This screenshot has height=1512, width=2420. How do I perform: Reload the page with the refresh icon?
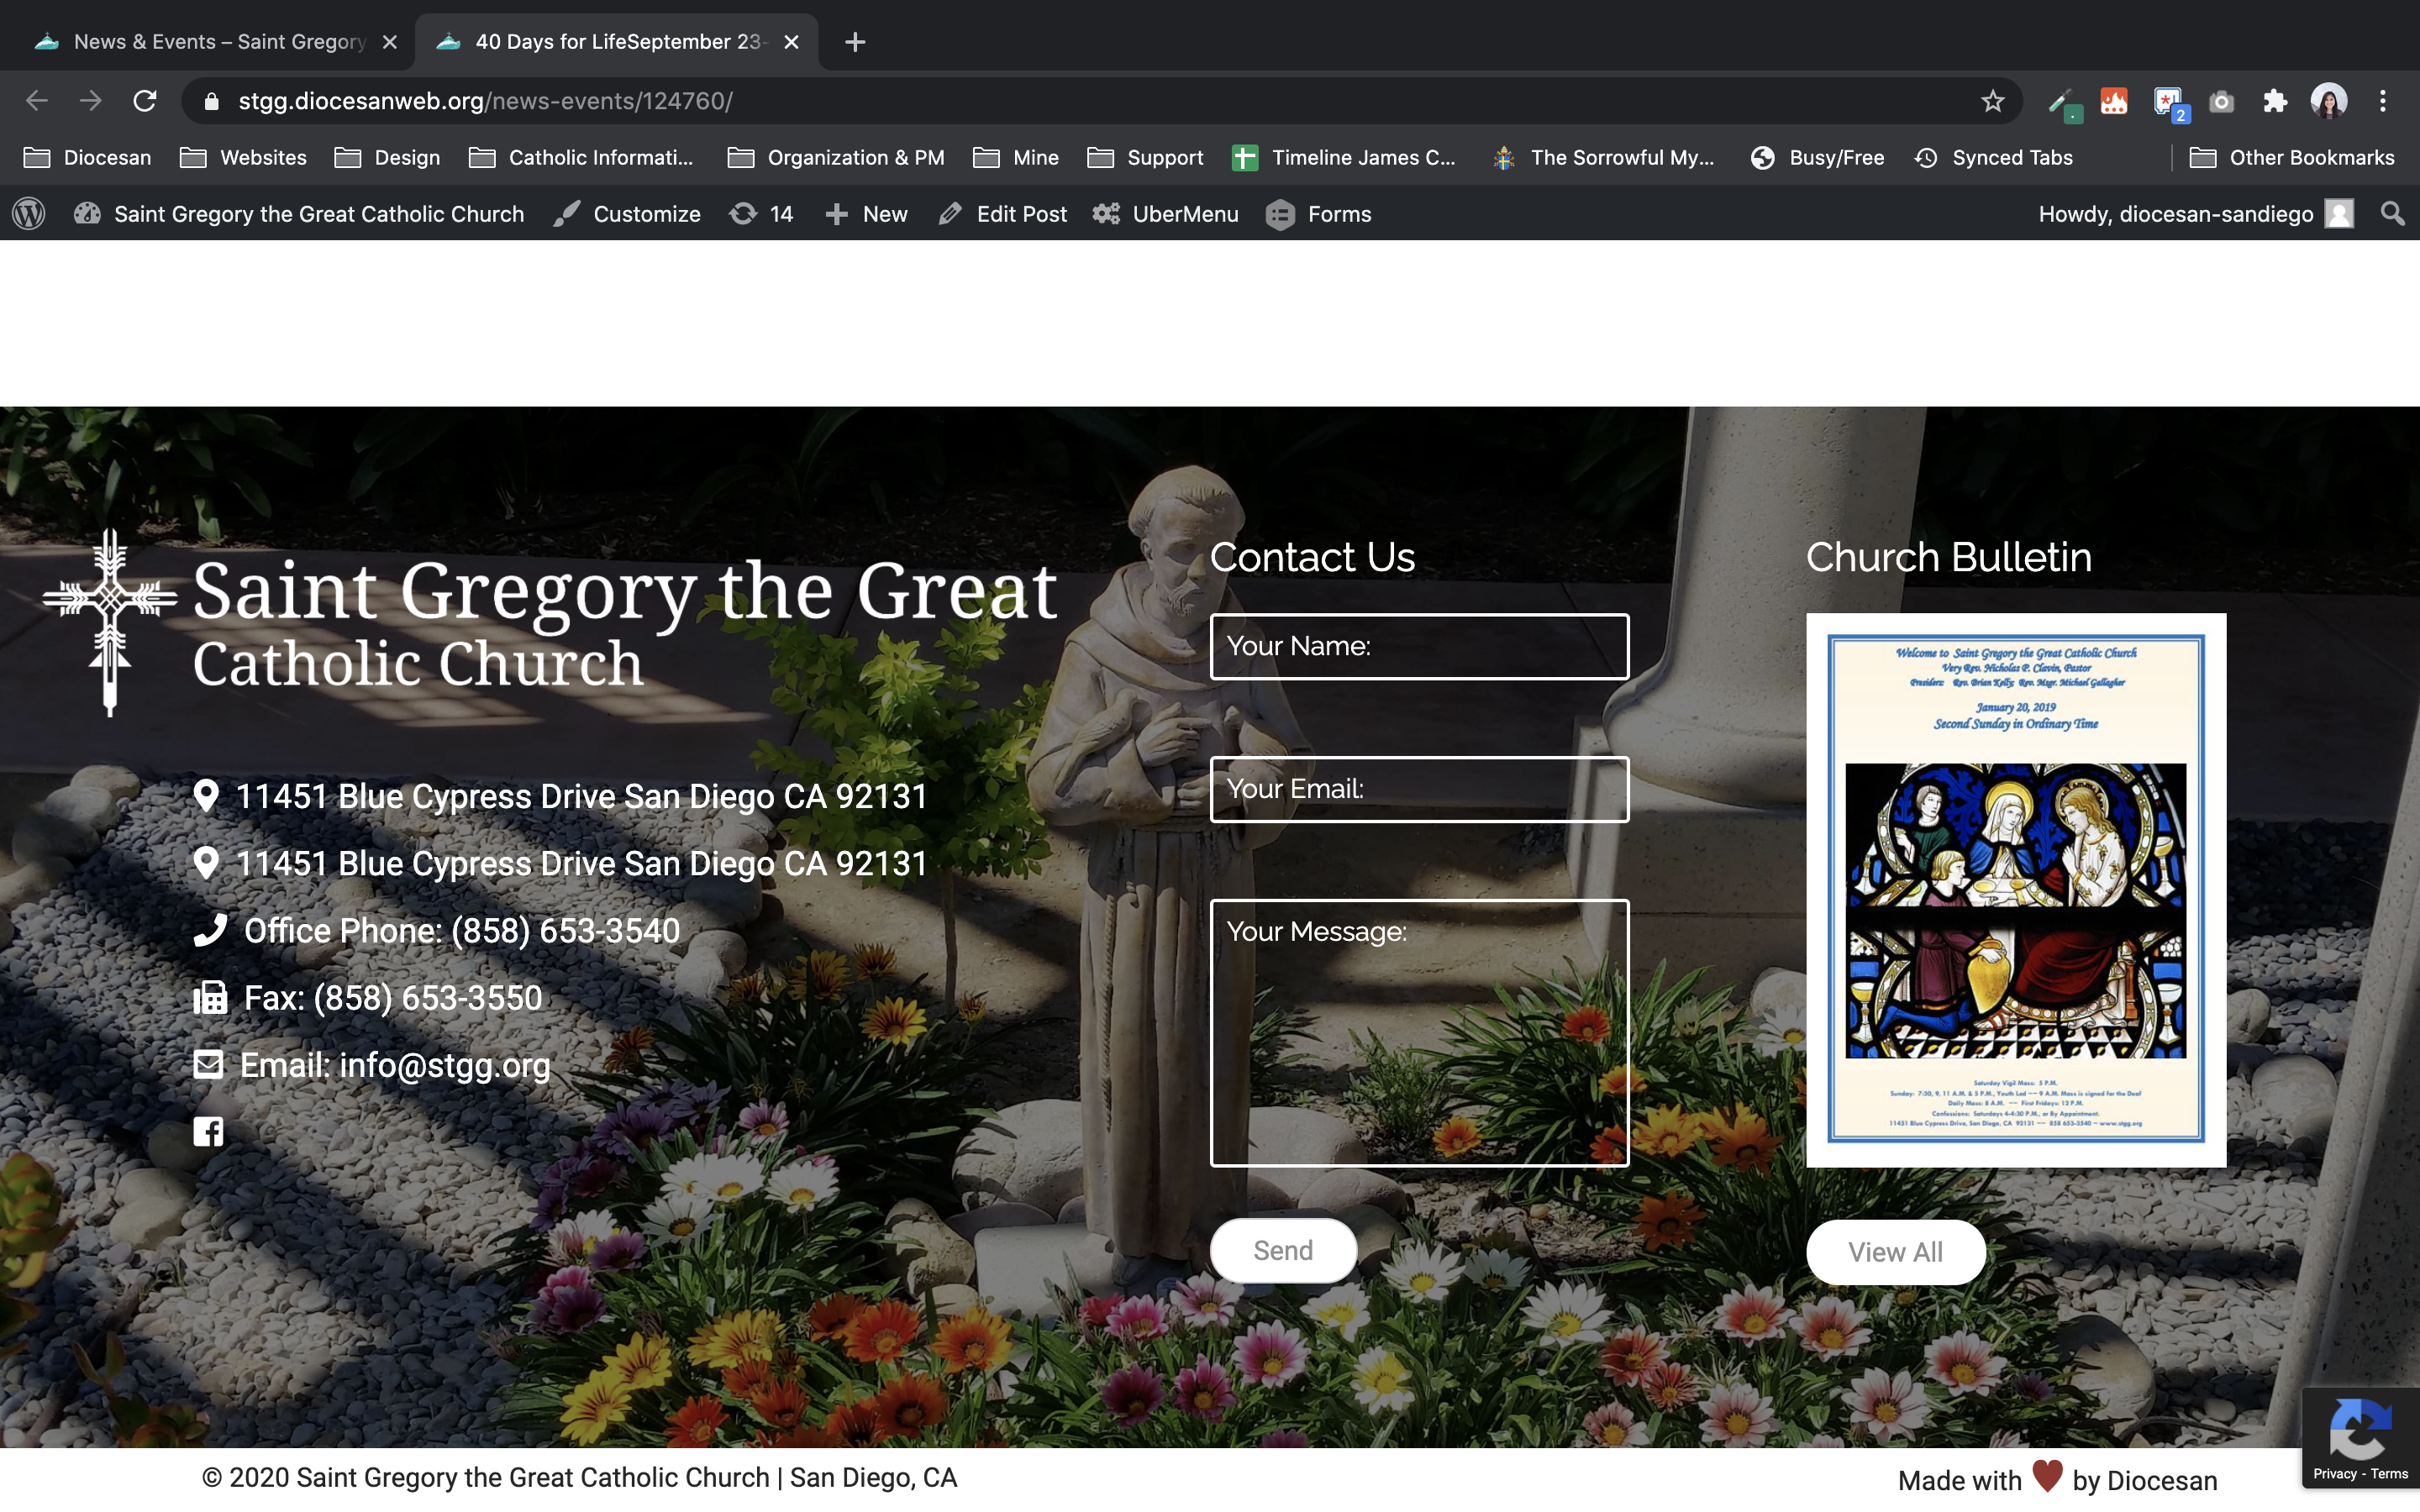tap(145, 101)
